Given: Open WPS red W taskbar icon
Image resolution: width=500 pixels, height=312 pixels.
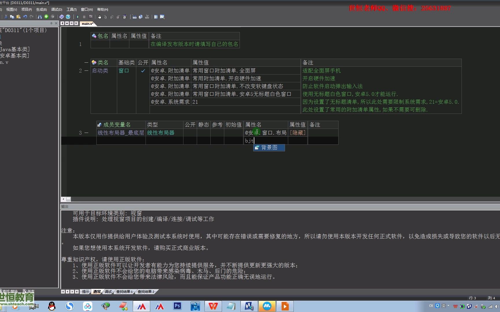Looking at the screenshot, I should pos(213,306).
